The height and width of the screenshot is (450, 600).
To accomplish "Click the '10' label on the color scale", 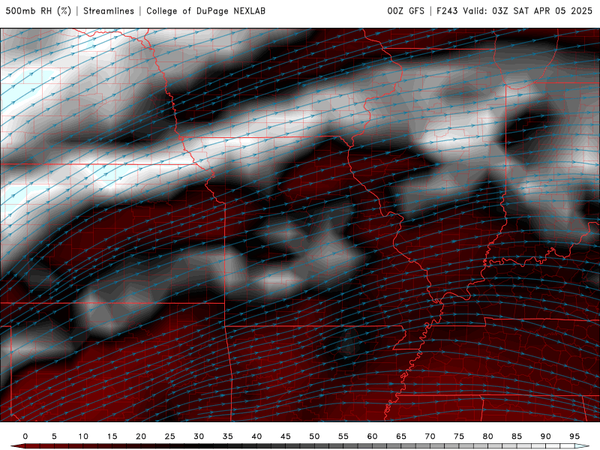I will tap(83, 436).
